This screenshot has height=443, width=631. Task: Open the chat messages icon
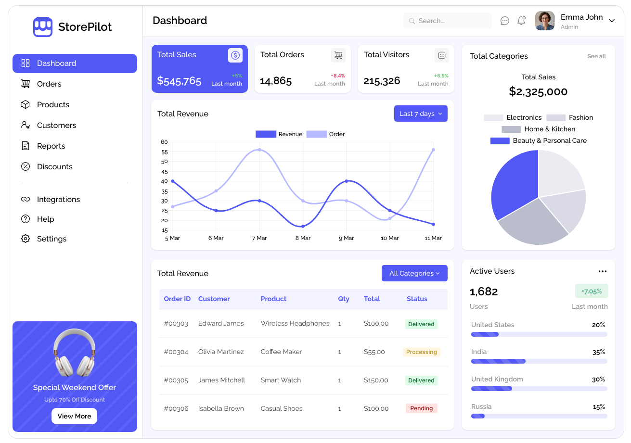click(x=504, y=21)
